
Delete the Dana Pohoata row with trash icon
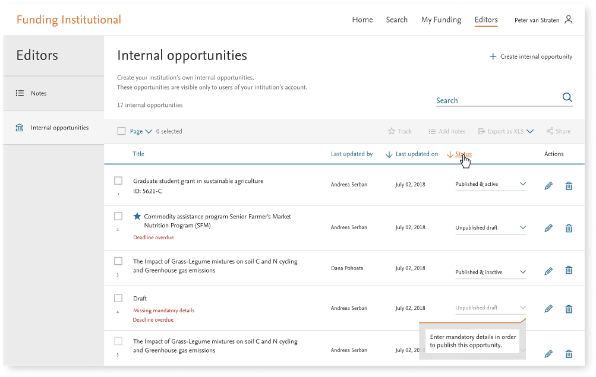(569, 270)
